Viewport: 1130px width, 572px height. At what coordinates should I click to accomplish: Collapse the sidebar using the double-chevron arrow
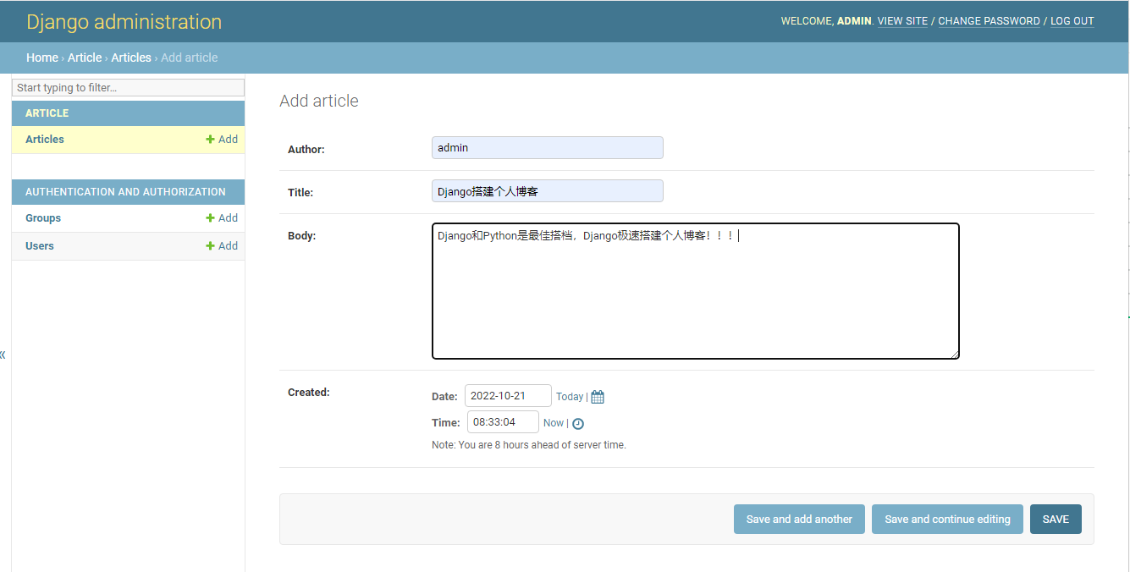click(x=3, y=355)
